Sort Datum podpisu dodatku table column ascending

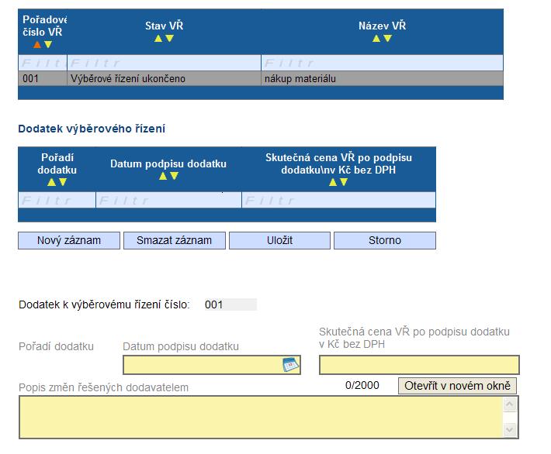pos(163,176)
